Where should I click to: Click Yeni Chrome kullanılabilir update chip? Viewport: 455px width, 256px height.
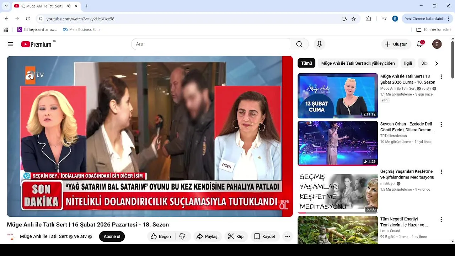[x=425, y=19]
